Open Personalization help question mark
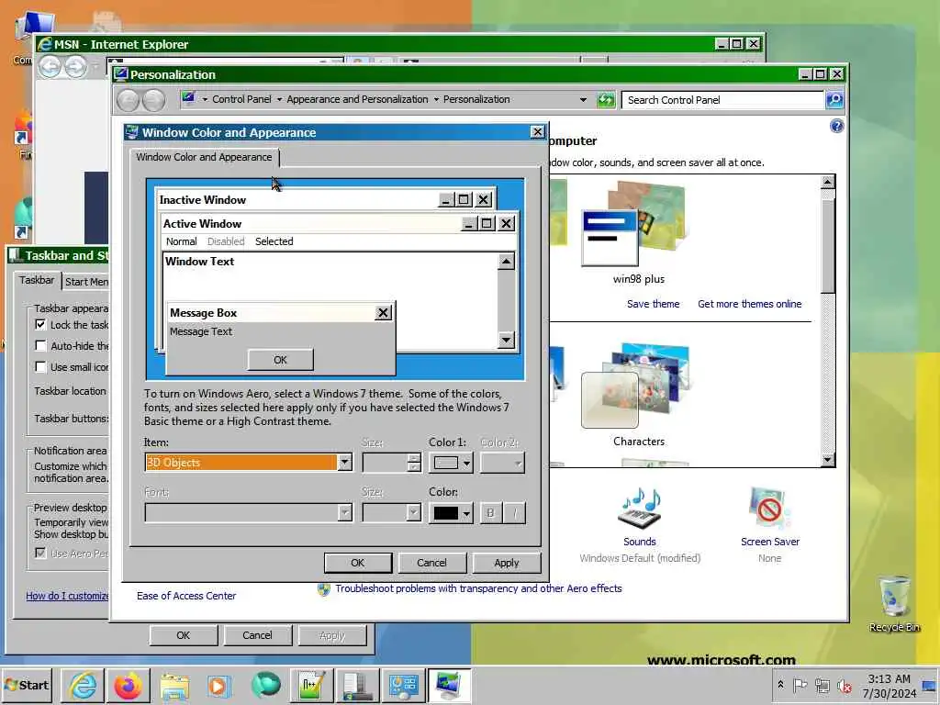Image resolution: width=940 pixels, height=705 pixels. click(837, 126)
